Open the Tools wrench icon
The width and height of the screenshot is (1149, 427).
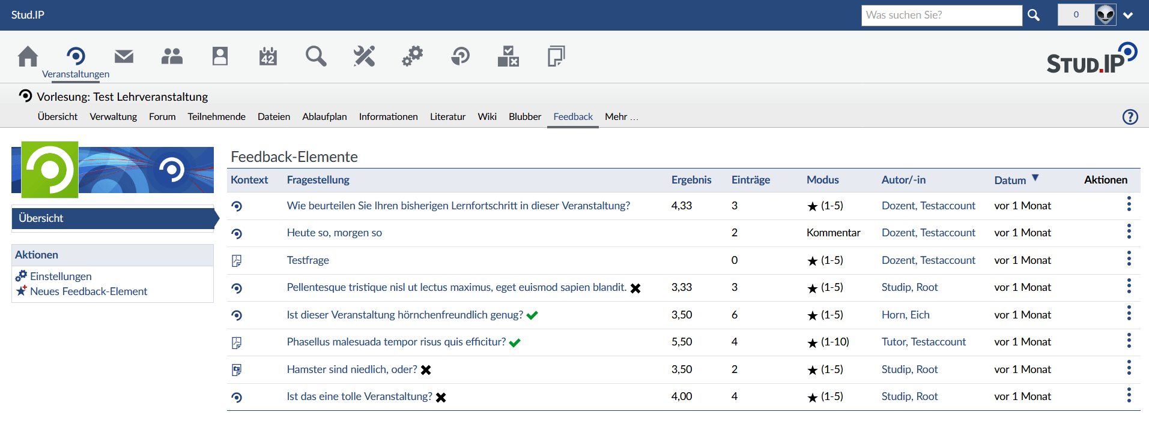click(x=364, y=56)
